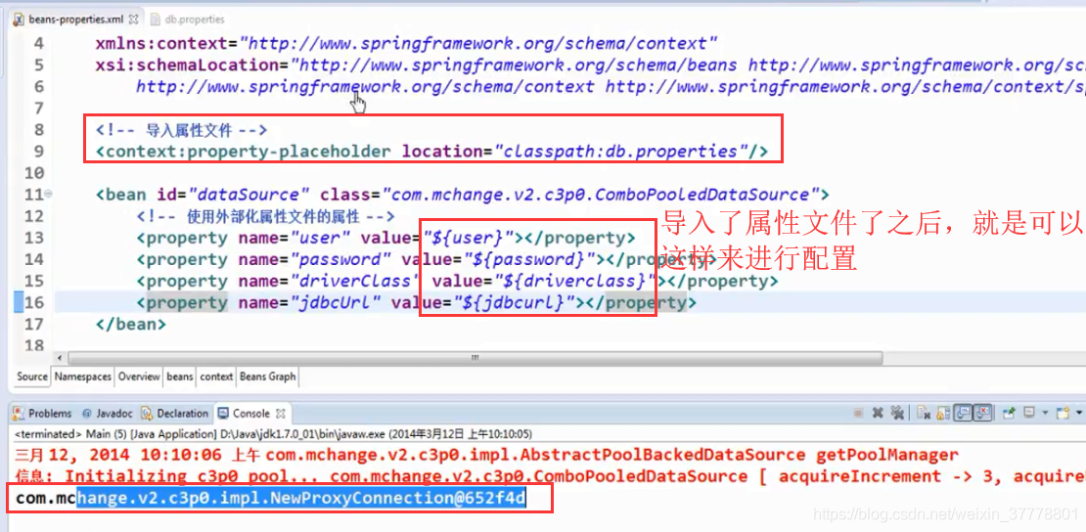The image size is (1086, 532).
Task: Toggle Scroll Lock in Console toolbar
Action: tap(943, 413)
